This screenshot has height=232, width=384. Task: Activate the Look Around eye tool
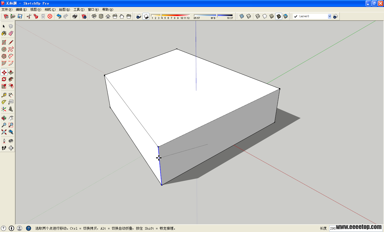click(11, 141)
